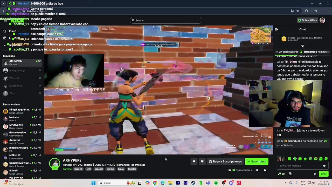Open Adobe Premiere Pro from the taskbar

click(178, 183)
